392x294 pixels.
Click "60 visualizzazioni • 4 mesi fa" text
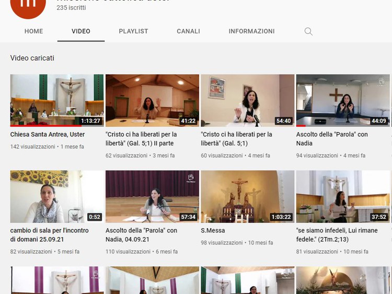236,156
